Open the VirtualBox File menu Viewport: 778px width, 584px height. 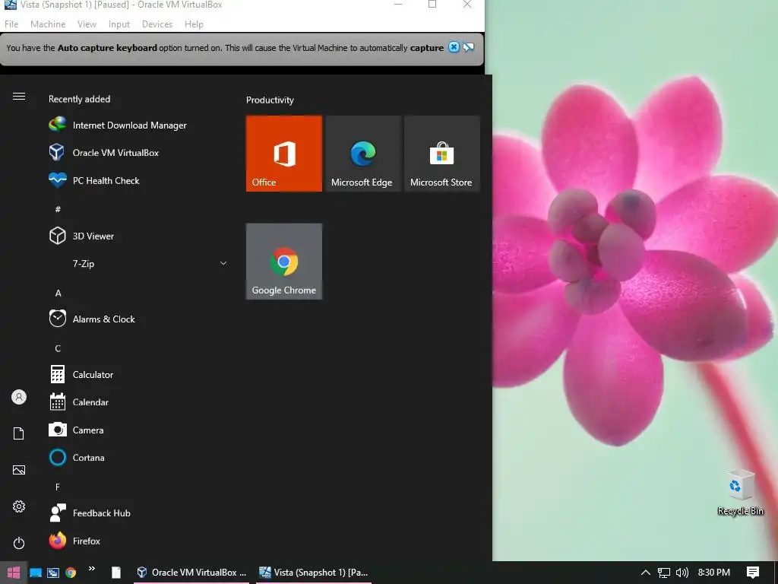coord(11,24)
